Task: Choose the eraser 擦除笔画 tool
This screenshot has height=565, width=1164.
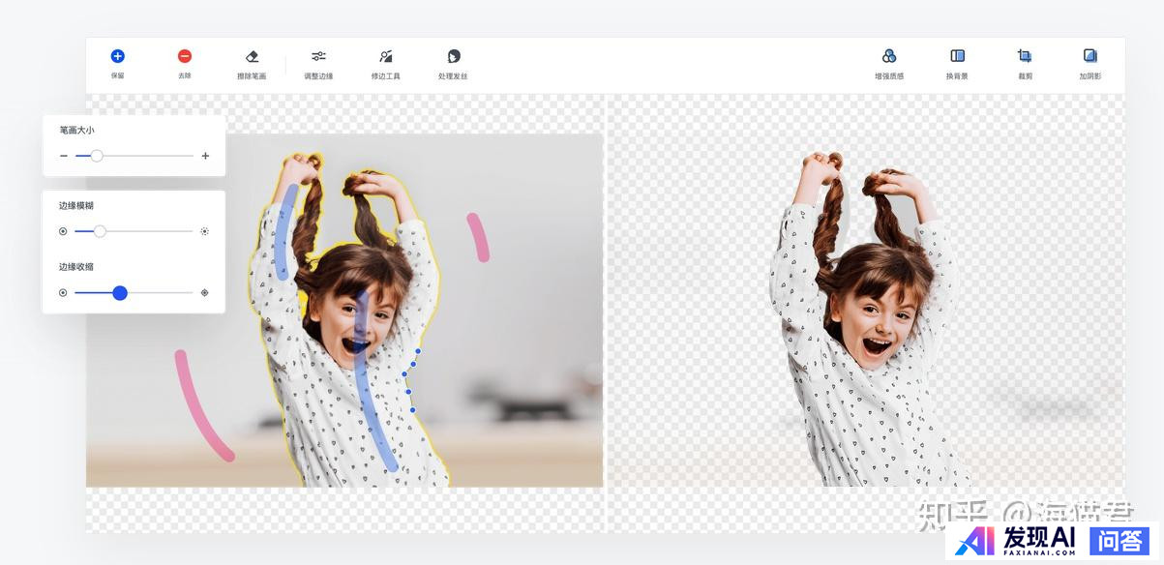Action: (x=252, y=57)
